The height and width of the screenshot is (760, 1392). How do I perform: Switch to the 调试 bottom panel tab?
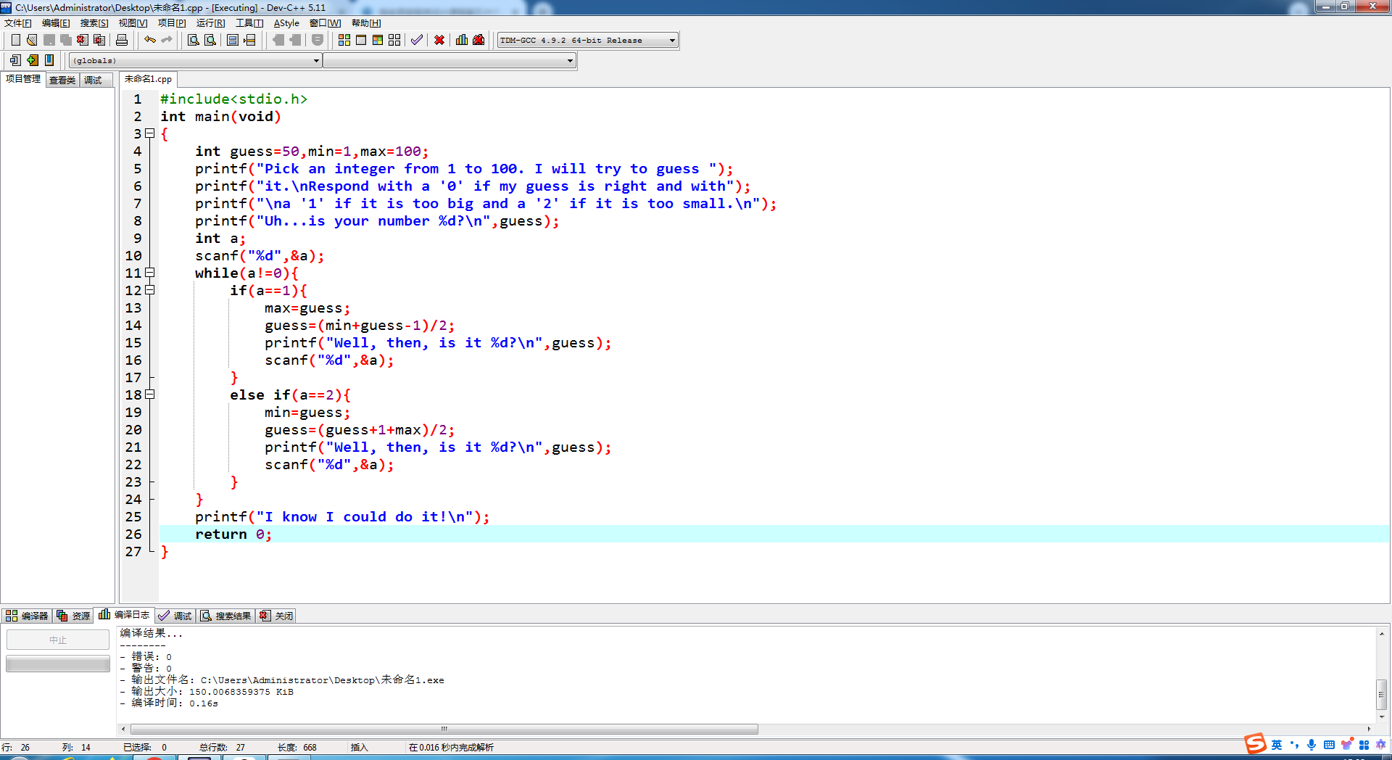(x=175, y=616)
